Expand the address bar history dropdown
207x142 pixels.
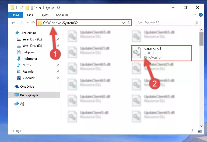tap(124, 23)
